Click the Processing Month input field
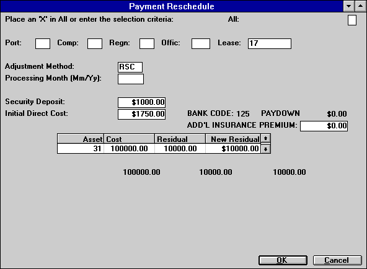367x269 pixels. tap(131, 79)
